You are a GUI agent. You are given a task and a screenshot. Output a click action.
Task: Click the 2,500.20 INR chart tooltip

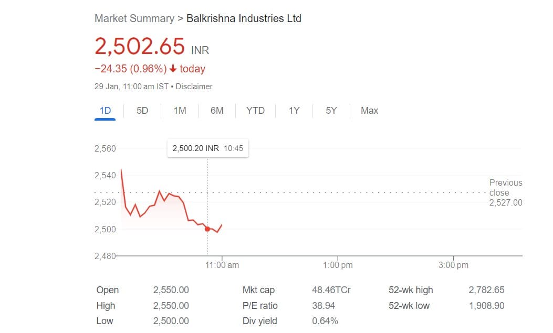pyautogui.click(x=207, y=148)
